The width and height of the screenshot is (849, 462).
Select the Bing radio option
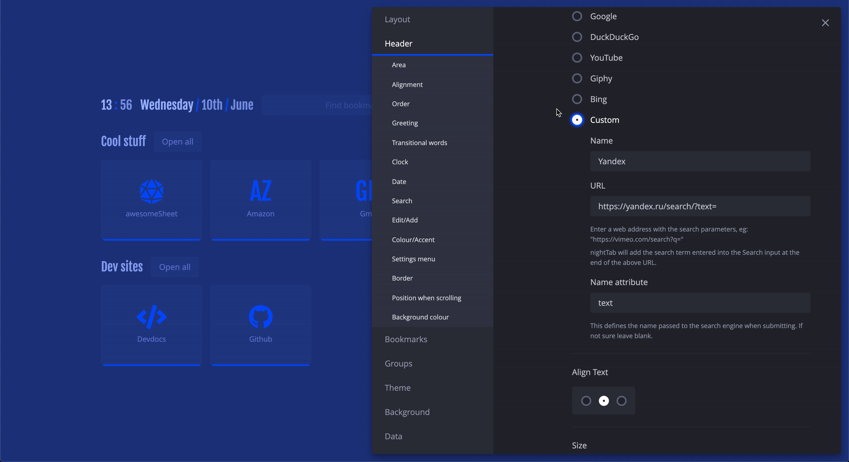click(577, 99)
